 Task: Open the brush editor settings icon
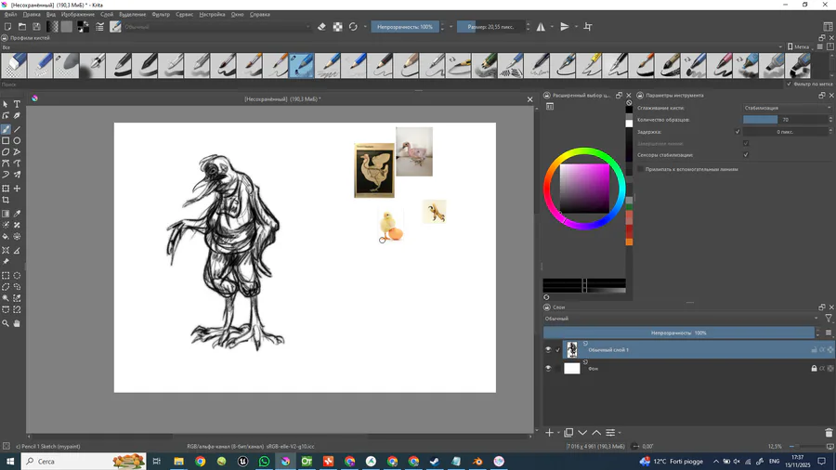[x=99, y=27]
